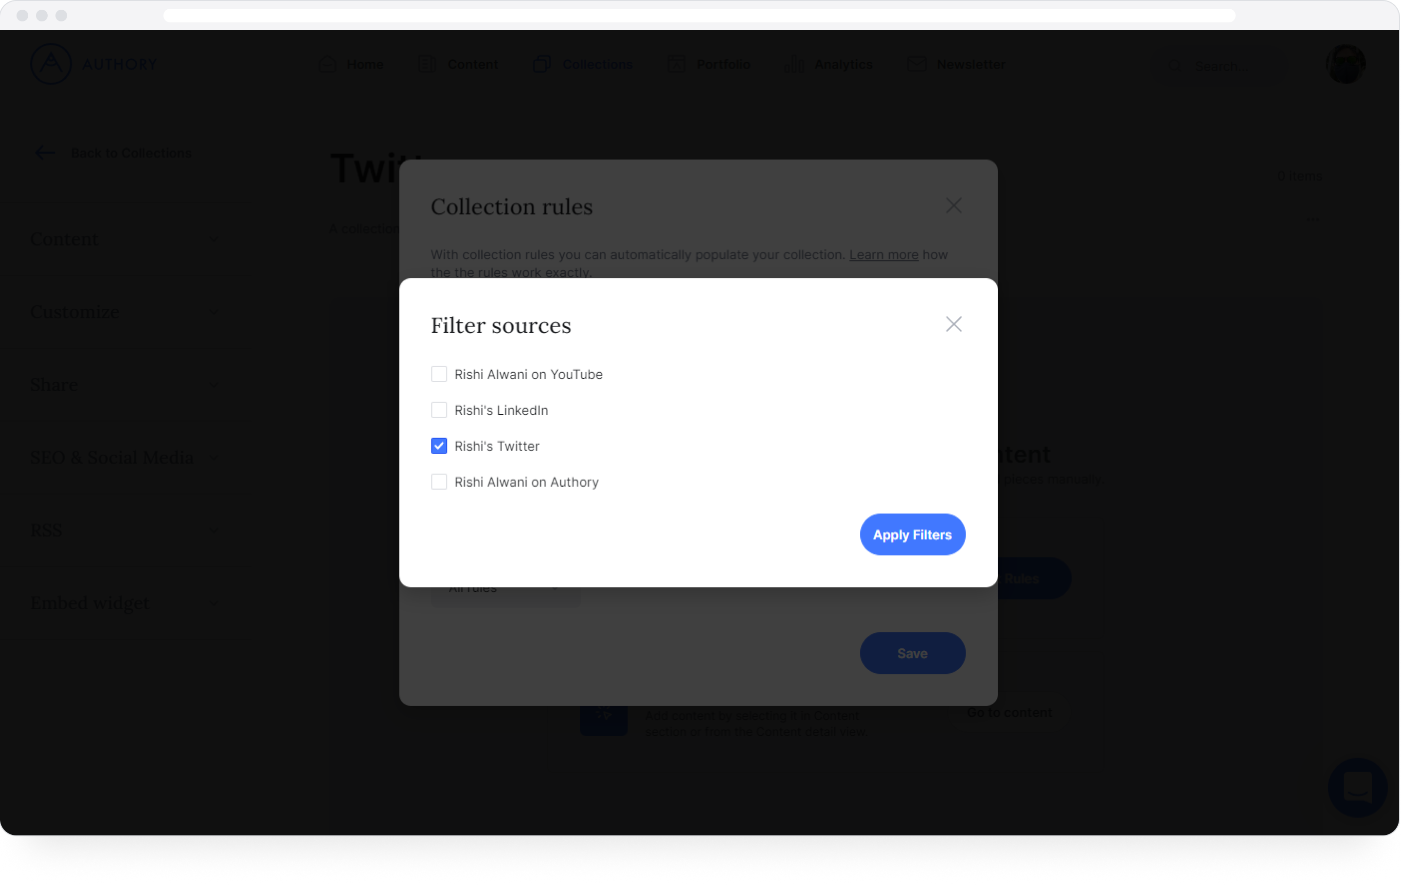
Task: Click the Newsletter envelope icon
Action: [x=916, y=64]
